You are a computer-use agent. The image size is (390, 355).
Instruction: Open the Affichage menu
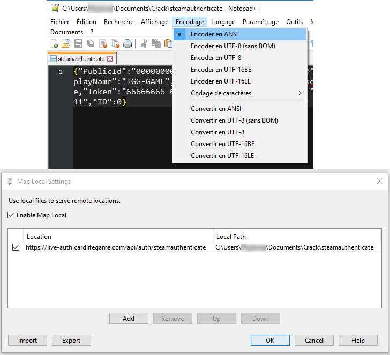(154, 22)
